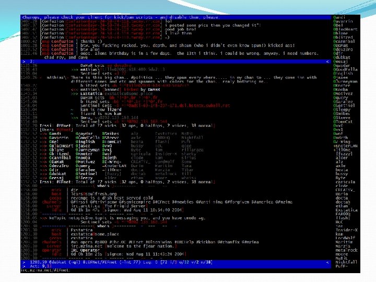This screenshot has width=376, height=282.
Task: Click "LordWolf" in the right-side nick list
Action: (x=345, y=238)
